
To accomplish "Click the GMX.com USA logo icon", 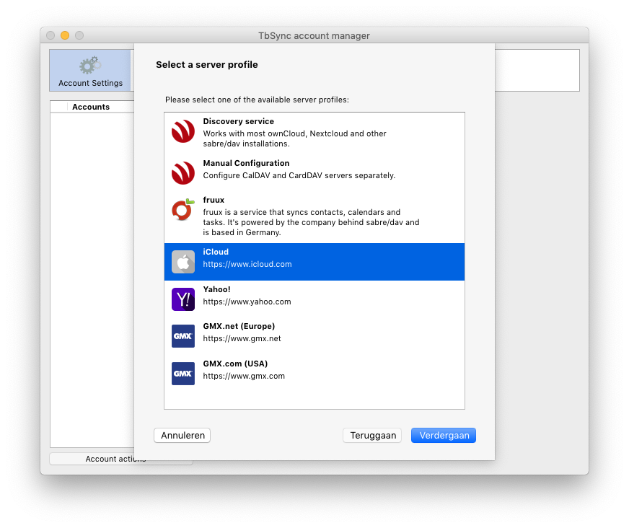I will point(182,374).
